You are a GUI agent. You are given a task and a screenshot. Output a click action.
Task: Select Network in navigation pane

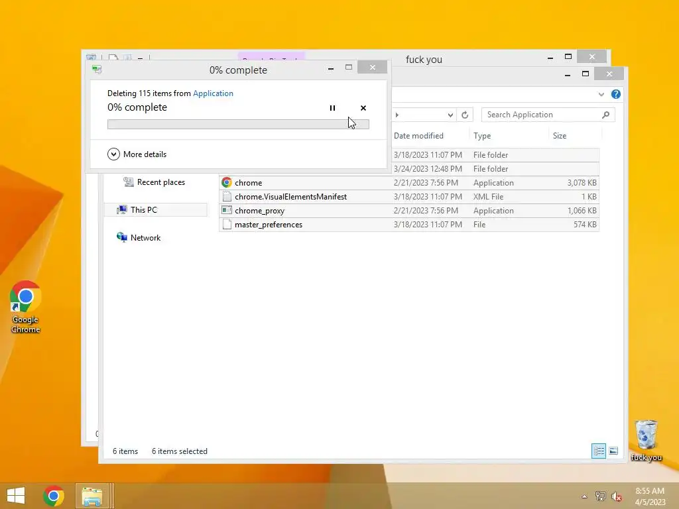[x=139, y=238]
